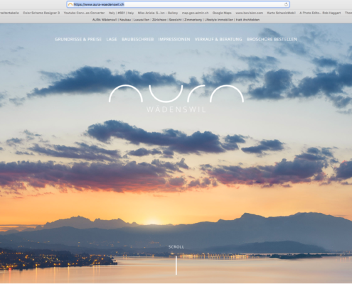Open www.bwvision.com bookmark

pyautogui.click(x=250, y=13)
